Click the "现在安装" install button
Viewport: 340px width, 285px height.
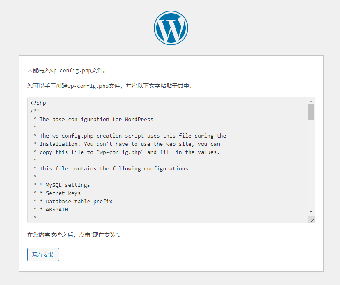43,255
